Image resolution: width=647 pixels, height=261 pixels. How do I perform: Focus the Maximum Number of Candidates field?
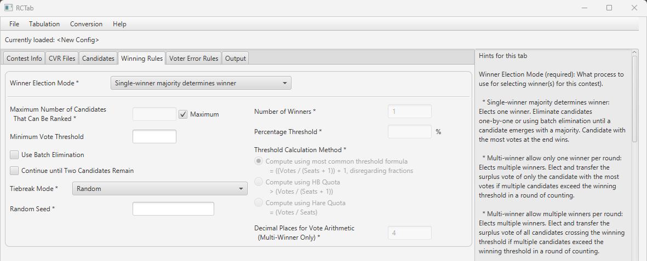coord(154,114)
